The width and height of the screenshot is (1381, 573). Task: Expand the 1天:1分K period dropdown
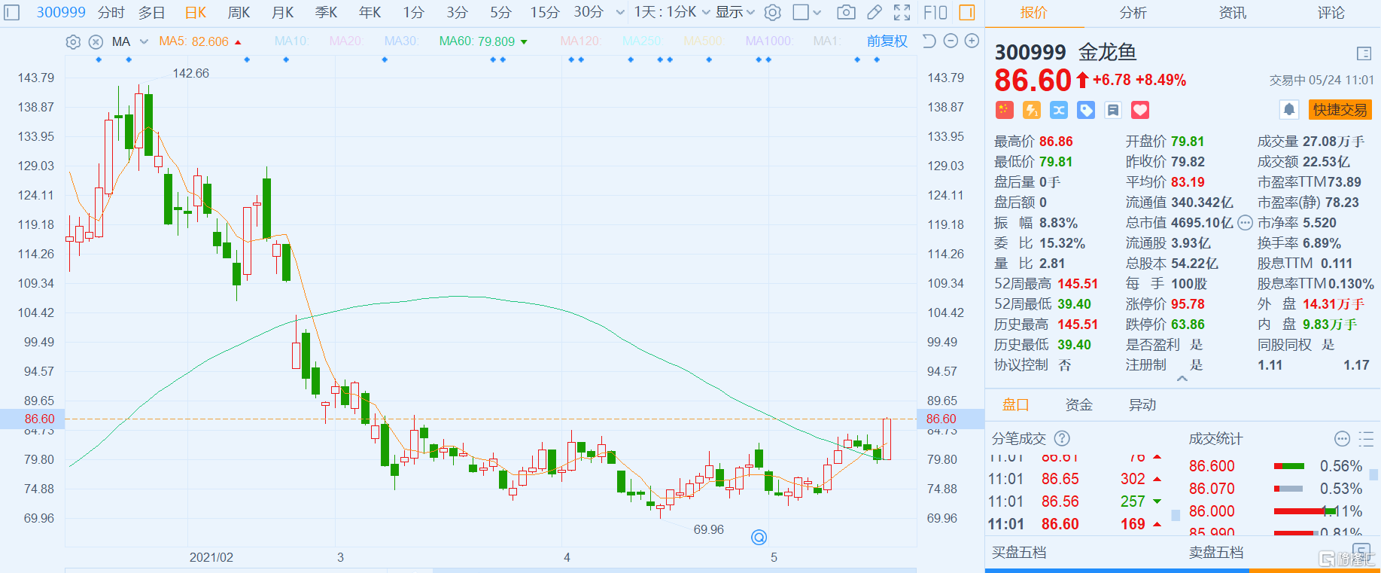671,12
